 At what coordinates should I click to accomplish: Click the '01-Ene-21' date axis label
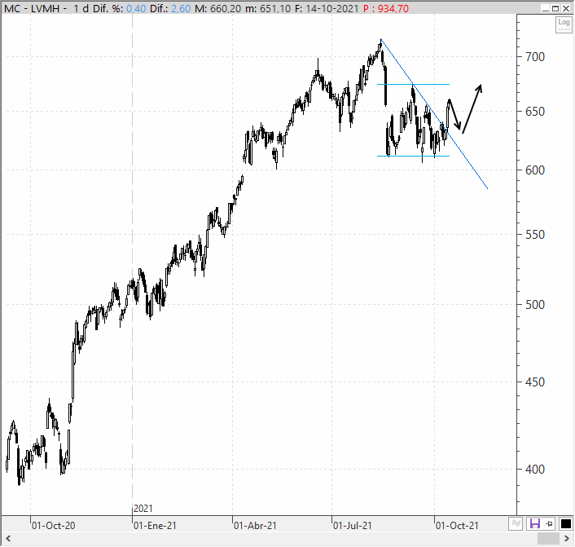[x=155, y=526]
